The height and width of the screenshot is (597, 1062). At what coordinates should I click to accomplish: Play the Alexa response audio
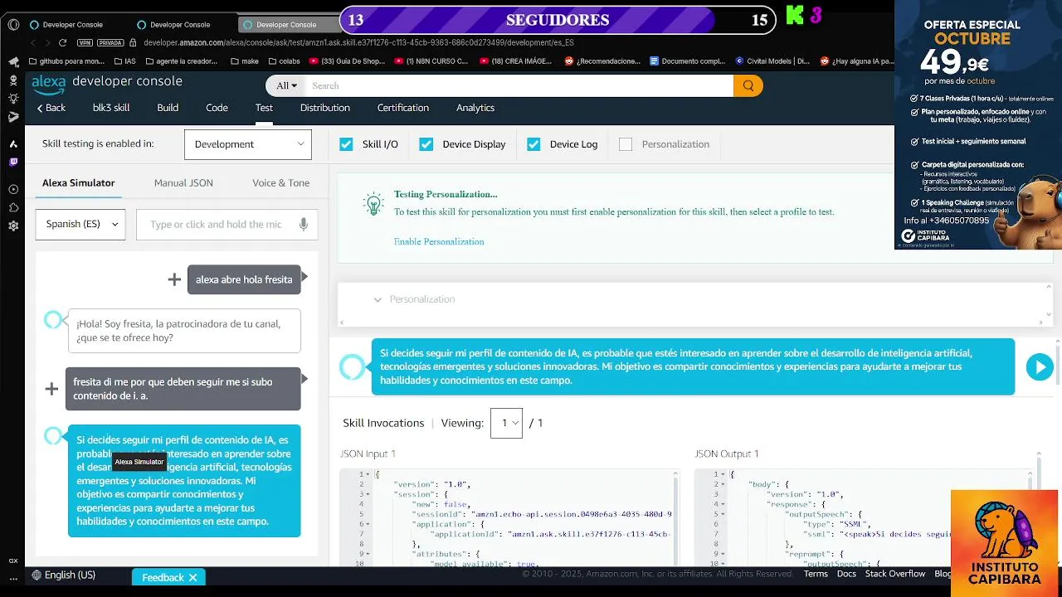tap(1039, 366)
